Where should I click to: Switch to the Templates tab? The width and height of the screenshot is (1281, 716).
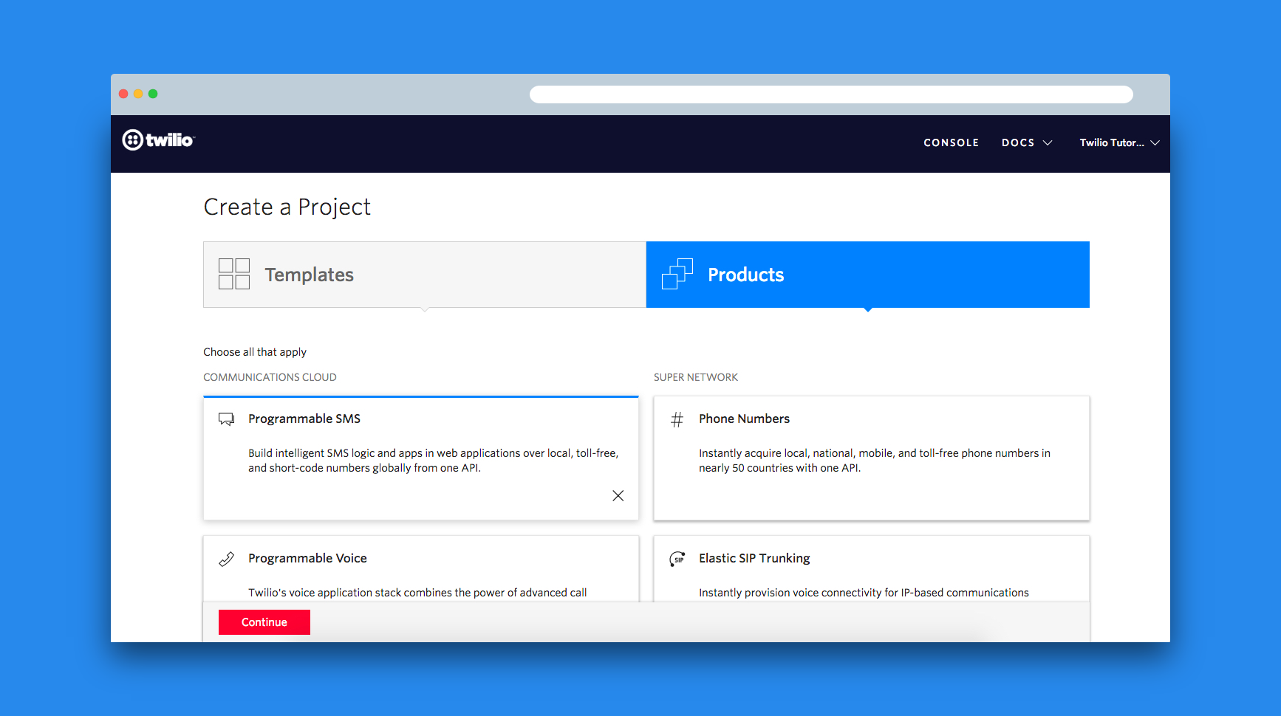point(425,275)
